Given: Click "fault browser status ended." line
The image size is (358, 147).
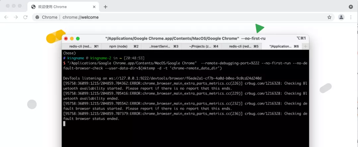Looking at the screenshot, I should pyautogui.click(x=91, y=118).
